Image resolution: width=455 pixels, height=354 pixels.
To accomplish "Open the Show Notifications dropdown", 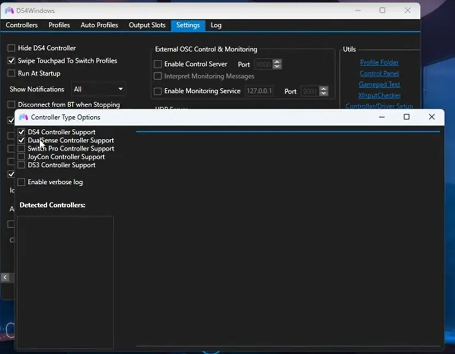I will (x=99, y=89).
